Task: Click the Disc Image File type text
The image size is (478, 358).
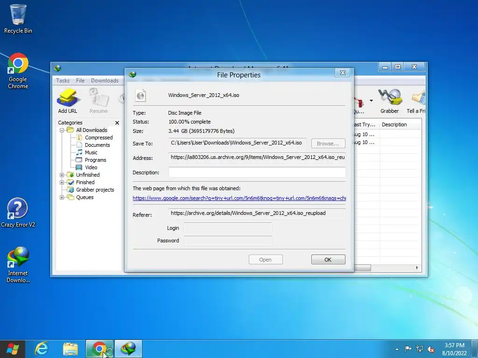Action: (184, 113)
